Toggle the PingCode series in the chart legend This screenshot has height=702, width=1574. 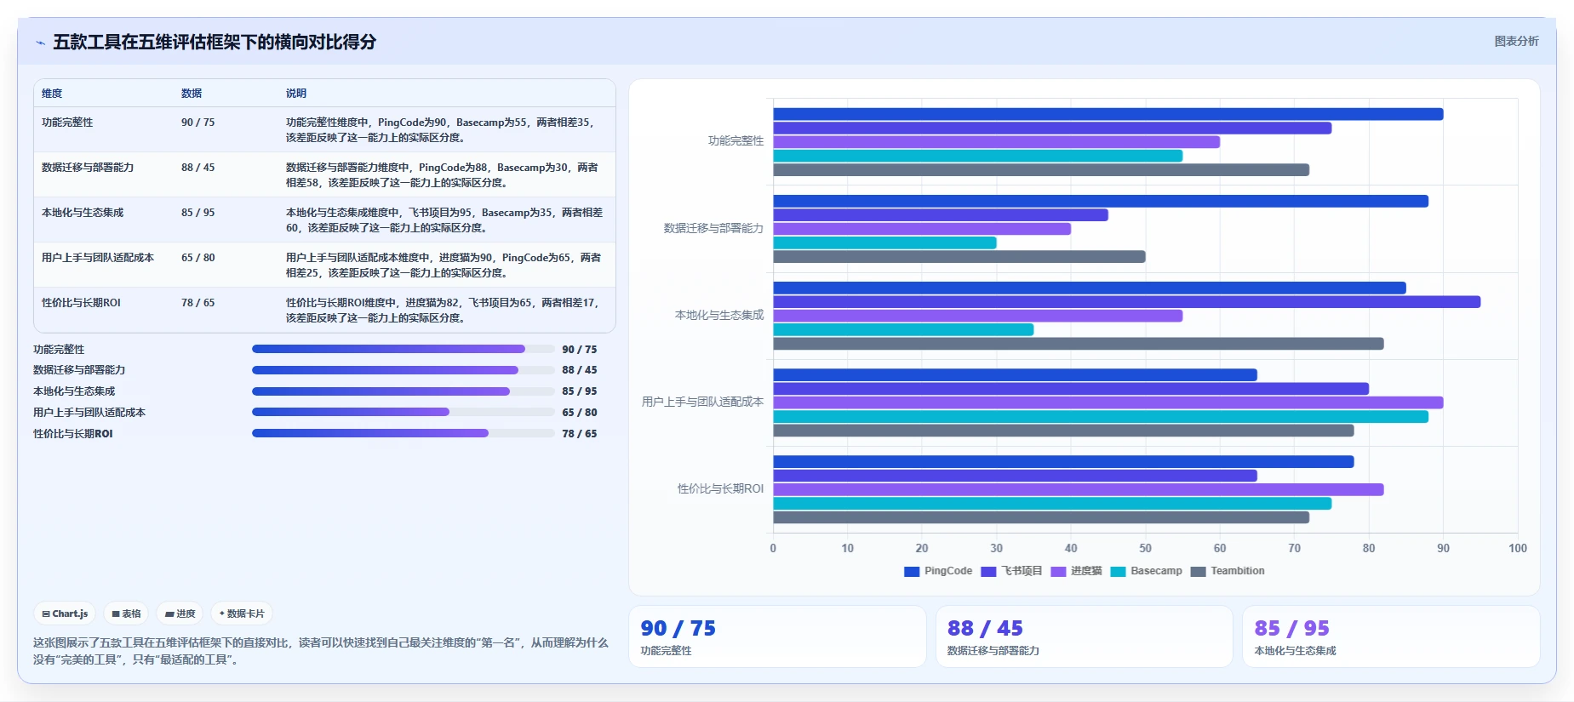(938, 571)
